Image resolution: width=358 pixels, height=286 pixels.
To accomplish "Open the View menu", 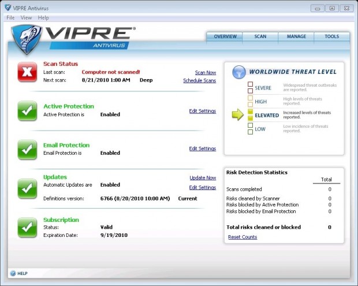I will click(x=26, y=17).
